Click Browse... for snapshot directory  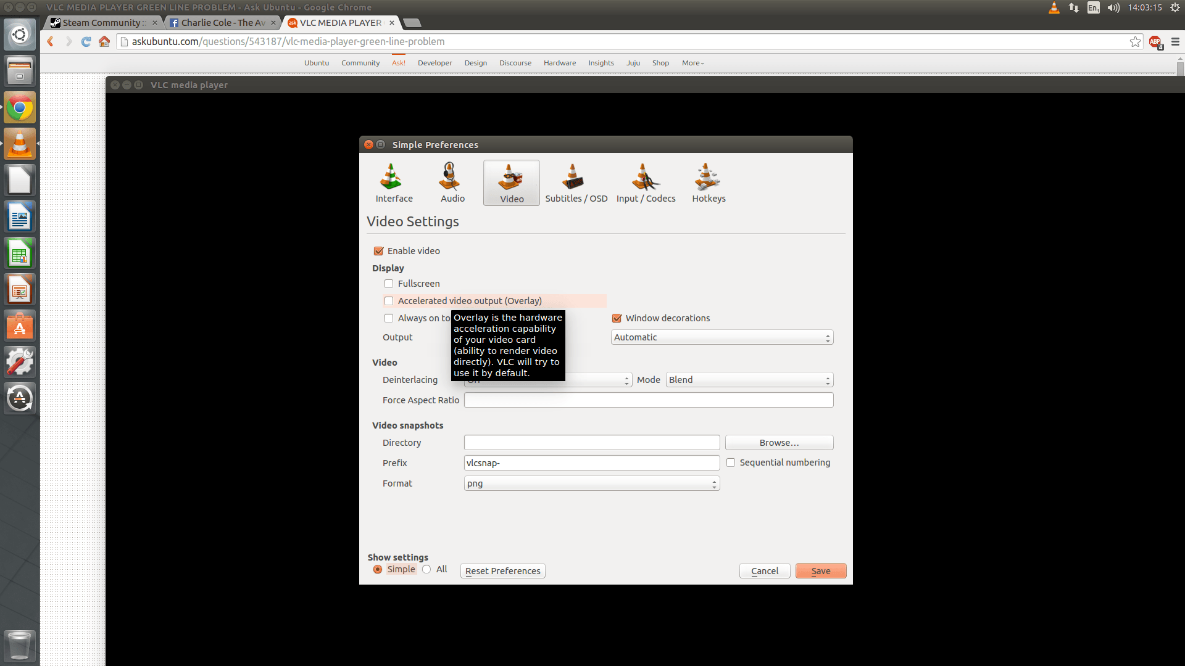[780, 443]
